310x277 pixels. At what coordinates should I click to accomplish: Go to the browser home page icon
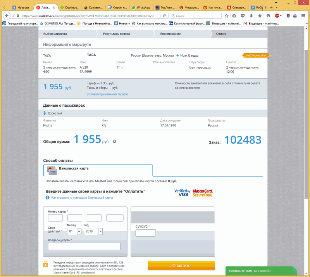pos(260,16)
